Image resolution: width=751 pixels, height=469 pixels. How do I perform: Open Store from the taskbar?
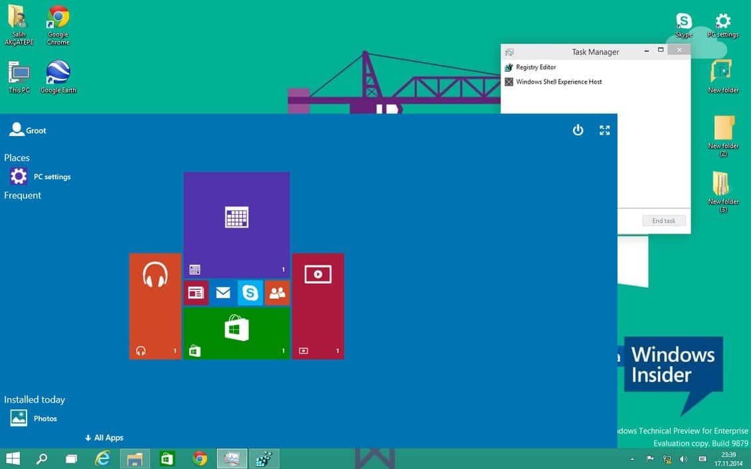click(167, 459)
